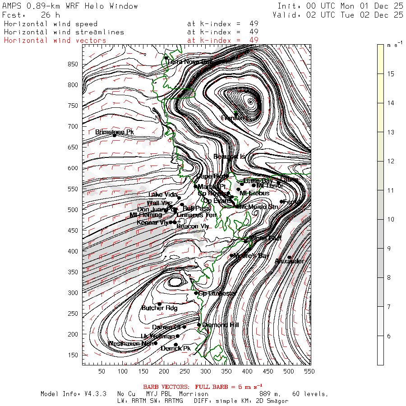Click the Brimstone Pk station marker dot
406x406 pixels.
pos(114,135)
